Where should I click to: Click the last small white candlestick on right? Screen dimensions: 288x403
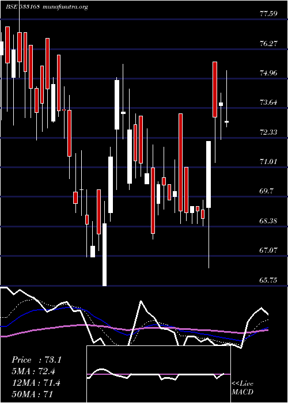click(226, 121)
